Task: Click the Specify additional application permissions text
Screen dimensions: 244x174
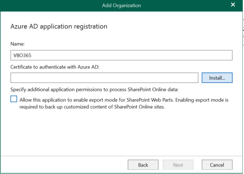Action: click(94, 89)
